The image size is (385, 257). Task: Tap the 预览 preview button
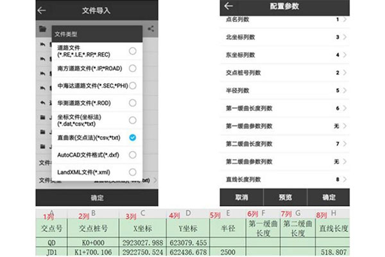coord(286,197)
